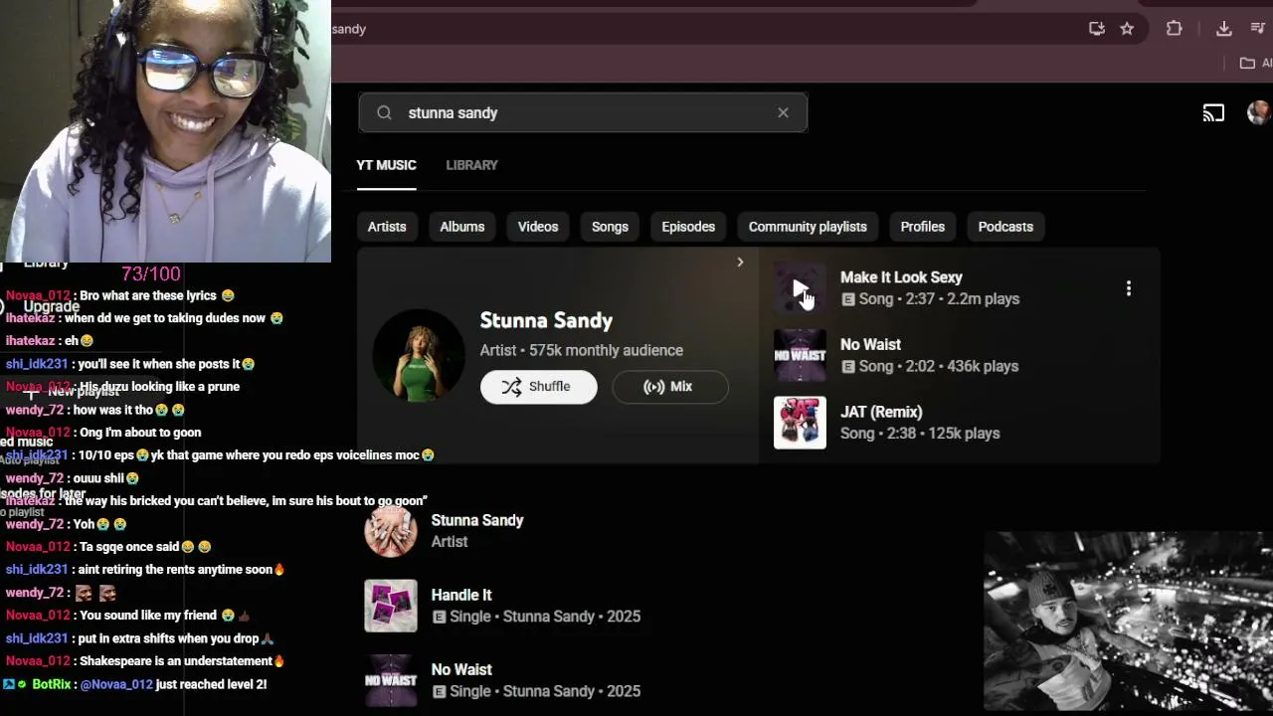Expand the top result card chevron
The height and width of the screenshot is (716, 1273).
(740, 262)
